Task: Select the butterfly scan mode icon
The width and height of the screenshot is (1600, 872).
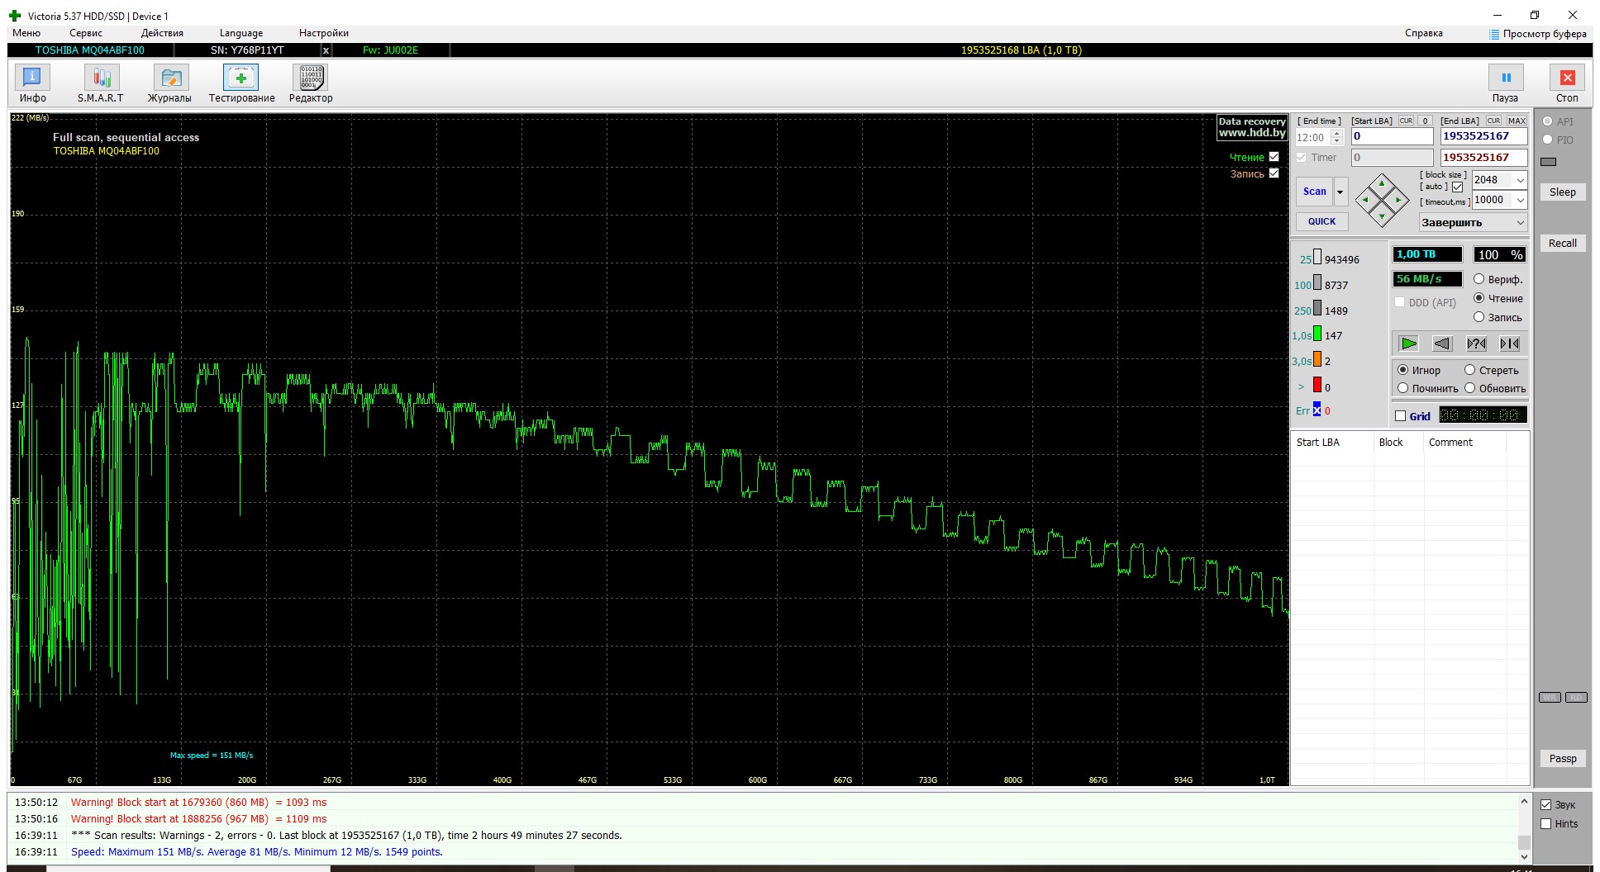Action: tap(1510, 344)
